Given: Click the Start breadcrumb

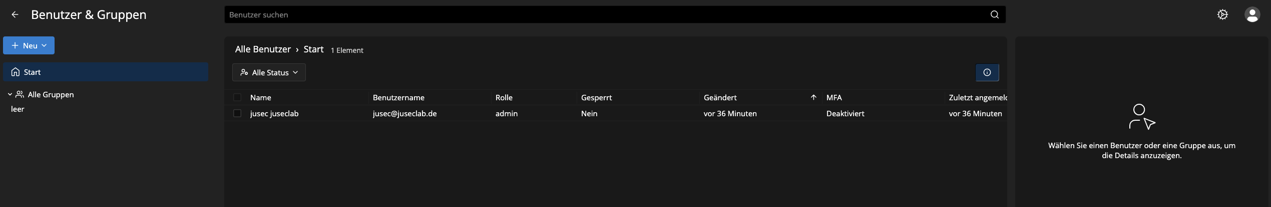Looking at the screenshot, I should coord(313,49).
